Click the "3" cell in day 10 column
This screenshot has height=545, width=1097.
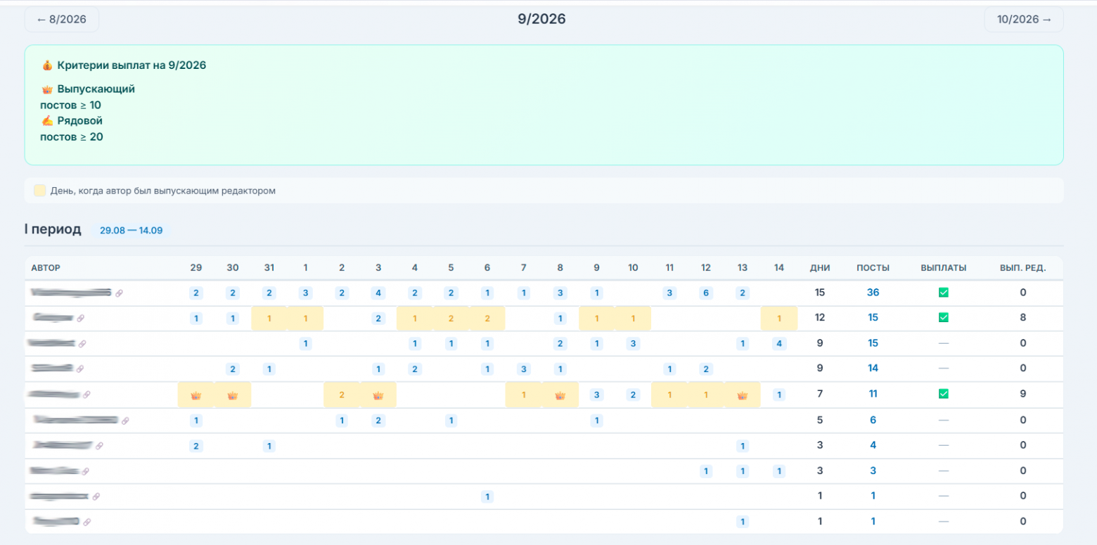click(633, 344)
